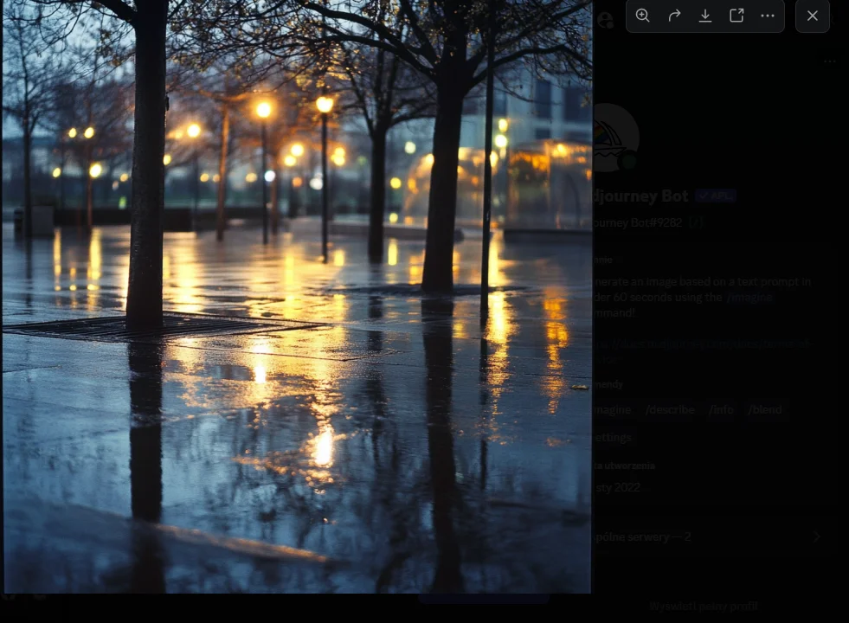This screenshot has width=849, height=623.
Task: Click the rainy street image preview
Action: tap(297, 297)
